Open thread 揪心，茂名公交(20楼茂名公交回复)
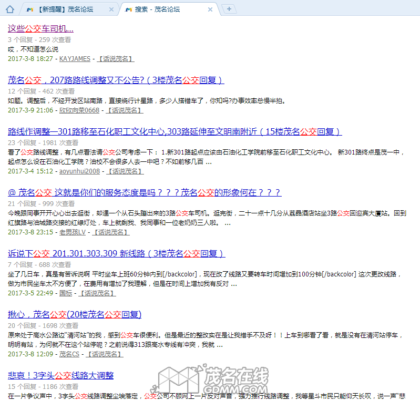 click(x=75, y=314)
